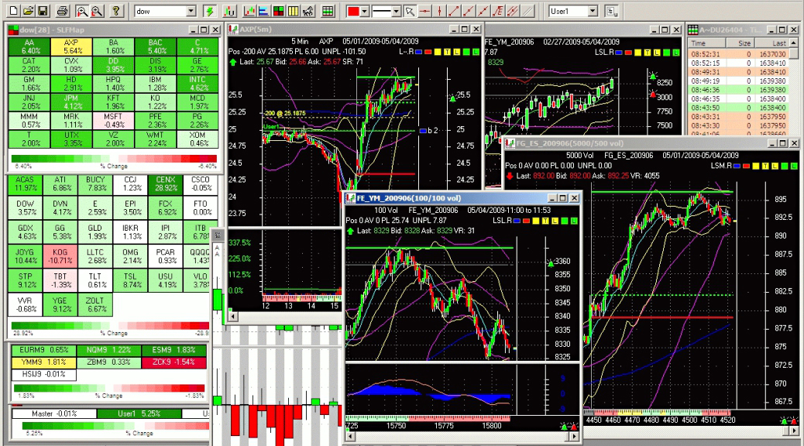Select the ZCK9 futures cell
804x446 pixels.
[175, 362]
